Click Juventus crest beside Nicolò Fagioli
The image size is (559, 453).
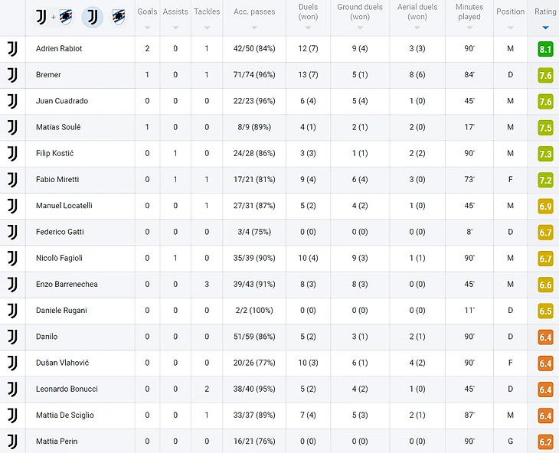click(12, 259)
